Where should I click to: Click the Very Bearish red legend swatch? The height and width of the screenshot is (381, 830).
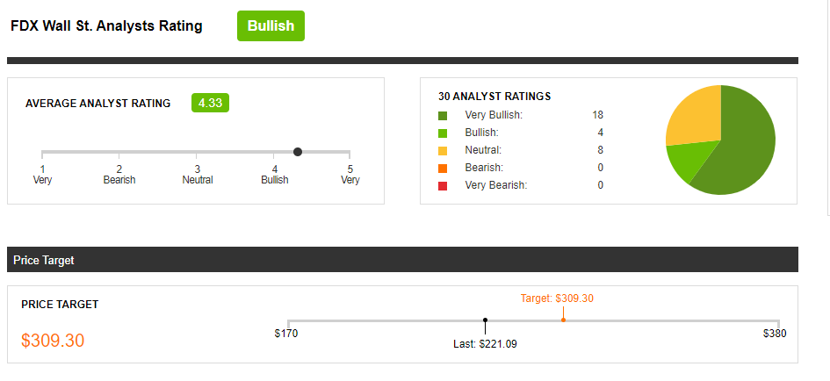coord(443,185)
